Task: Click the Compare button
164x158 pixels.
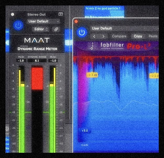Action: [x=119, y=36]
